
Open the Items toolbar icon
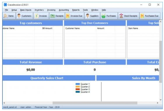point(5,16)
